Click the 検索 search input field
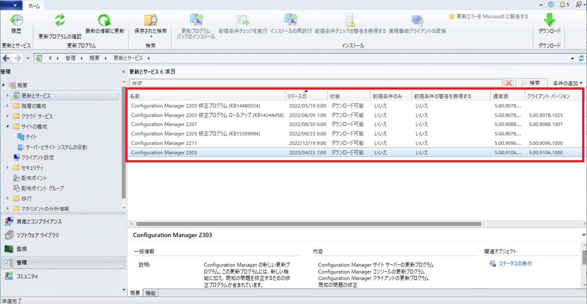 click(316, 83)
